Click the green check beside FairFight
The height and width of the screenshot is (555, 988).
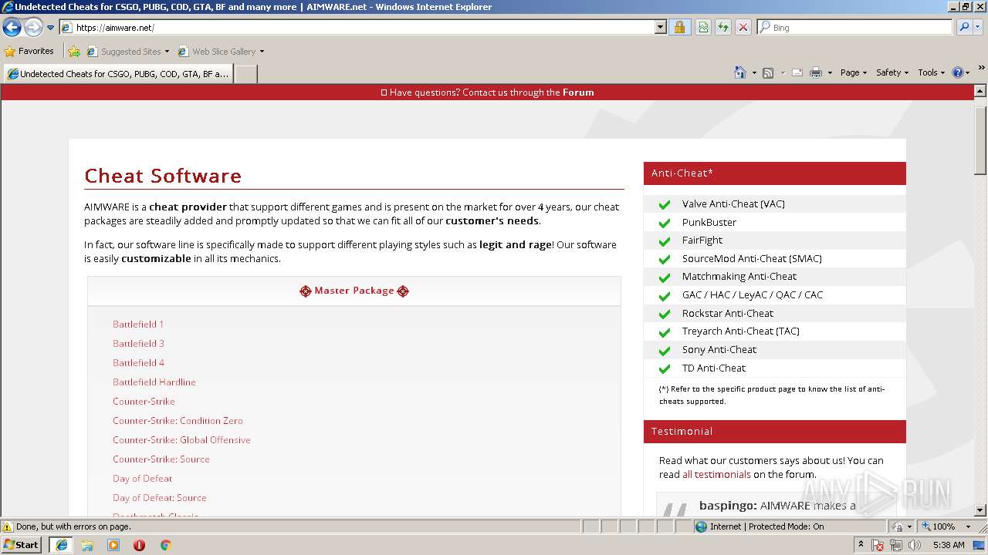[664, 240]
